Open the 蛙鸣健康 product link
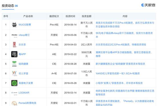Viewport: 157px width, 106px height. (23, 64)
